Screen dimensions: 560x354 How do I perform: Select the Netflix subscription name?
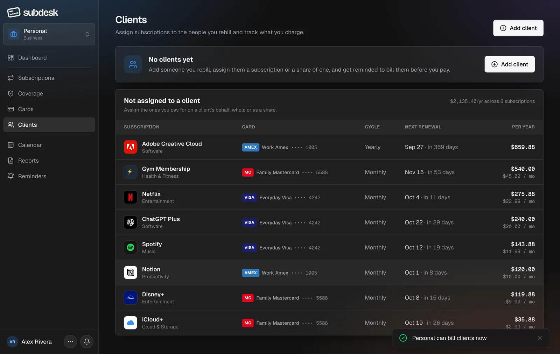pos(151,194)
